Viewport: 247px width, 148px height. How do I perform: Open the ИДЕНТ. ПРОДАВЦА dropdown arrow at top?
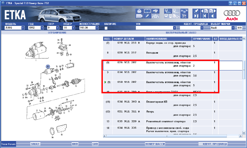point(202,28)
